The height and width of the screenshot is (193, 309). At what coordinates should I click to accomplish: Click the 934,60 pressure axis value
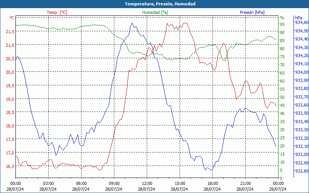pyautogui.click(x=302, y=22)
